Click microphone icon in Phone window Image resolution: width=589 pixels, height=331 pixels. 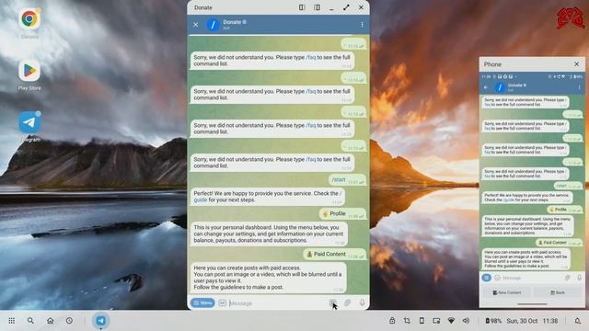click(579, 278)
